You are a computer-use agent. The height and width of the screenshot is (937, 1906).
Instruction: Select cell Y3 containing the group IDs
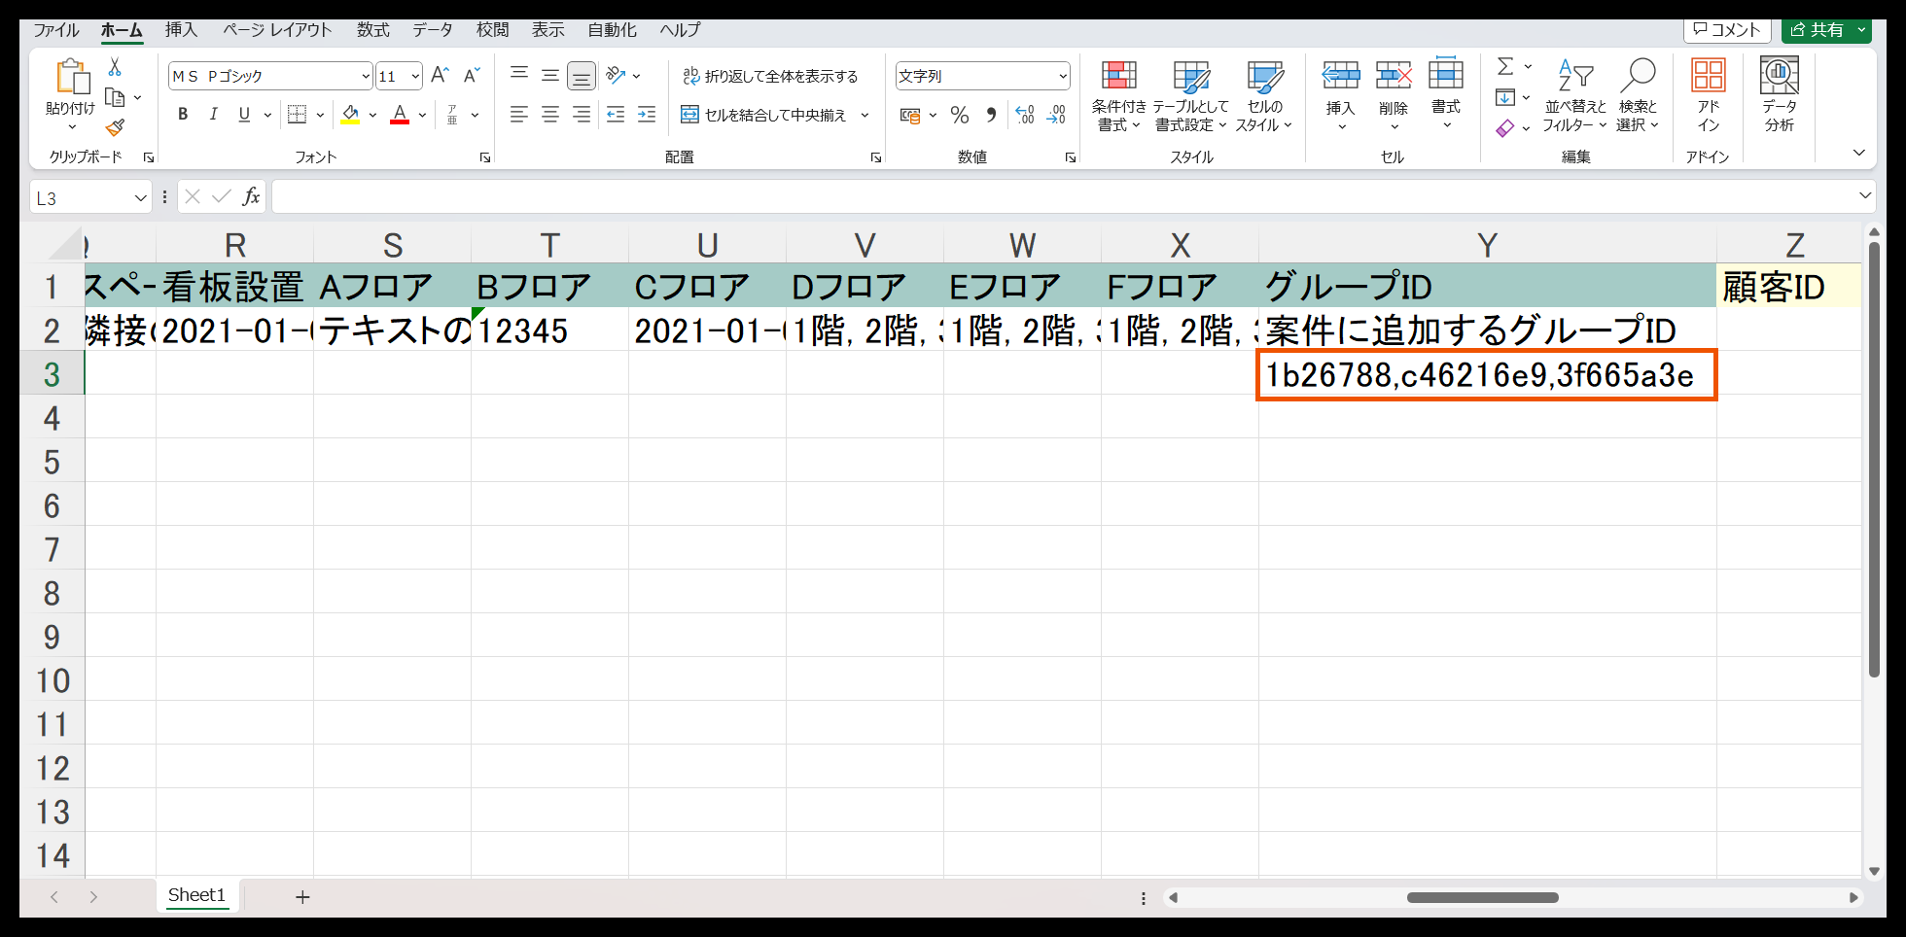1486,374
